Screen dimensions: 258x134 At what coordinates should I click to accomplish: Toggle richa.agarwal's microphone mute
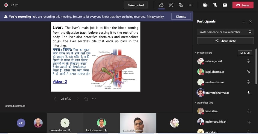[x=248, y=61]
